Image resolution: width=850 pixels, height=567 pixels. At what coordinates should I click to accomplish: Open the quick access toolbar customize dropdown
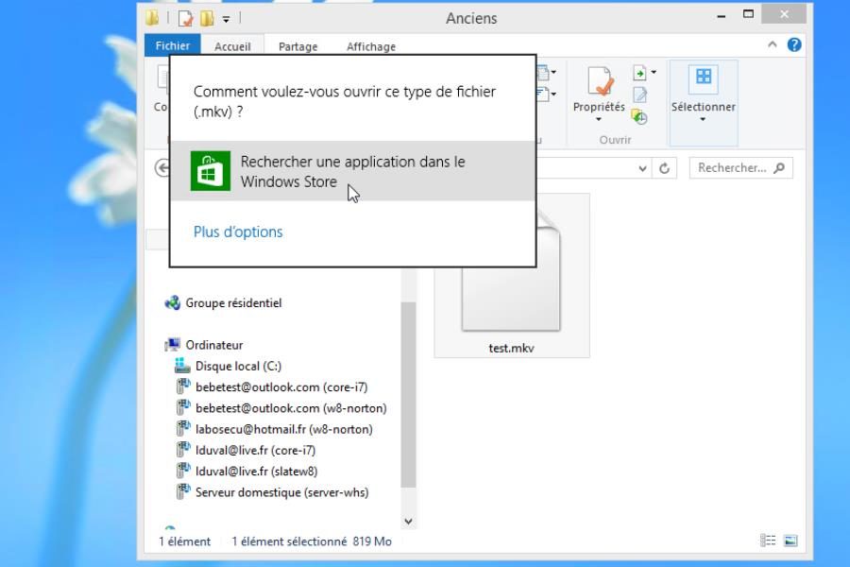point(227,18)
